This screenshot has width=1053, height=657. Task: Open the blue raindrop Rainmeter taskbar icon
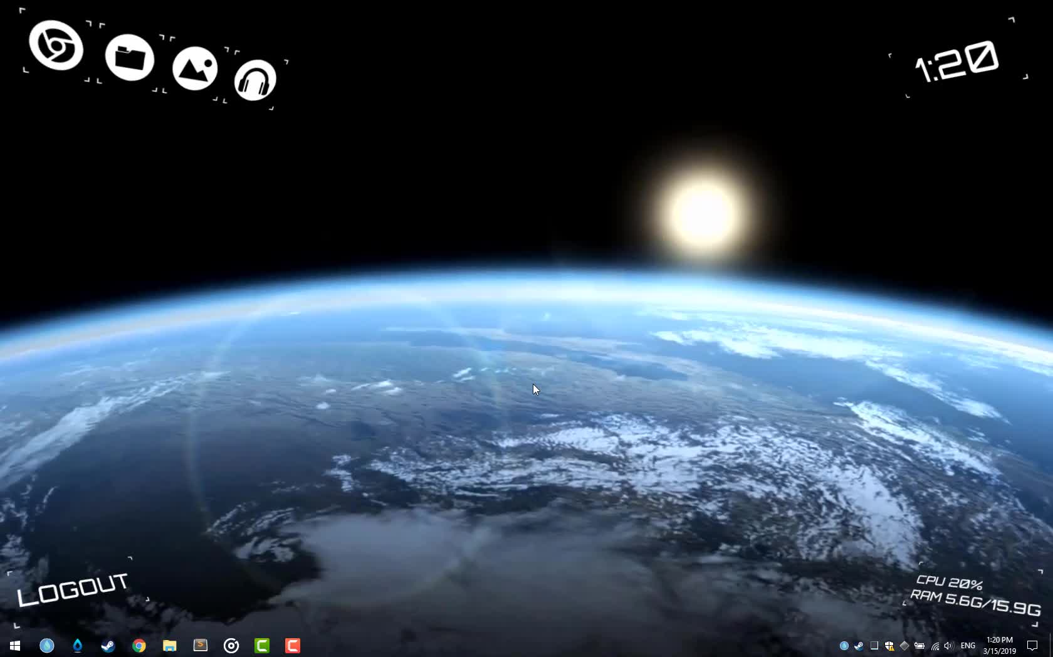pyautogui.click(x=77, y=646)
